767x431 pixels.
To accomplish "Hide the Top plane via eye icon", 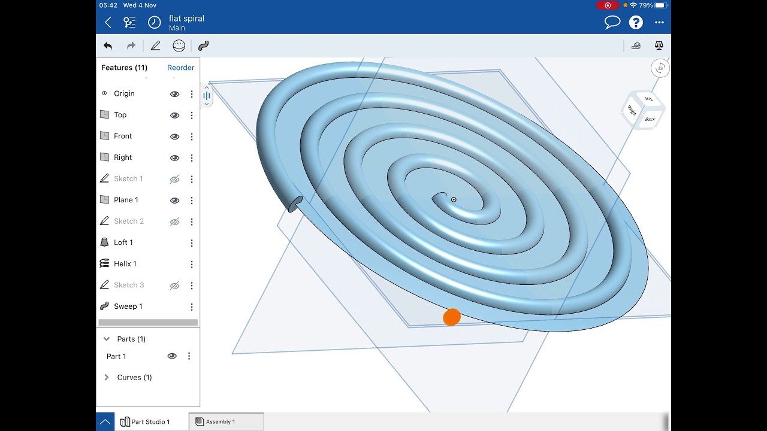I will coord(175,116).
